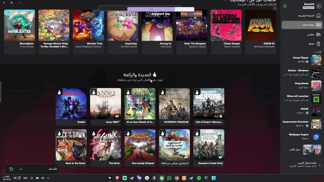The image size is (324, 182).
Task: Open Assassin's Creed Unity tile
Action: (x=209, y=148)
